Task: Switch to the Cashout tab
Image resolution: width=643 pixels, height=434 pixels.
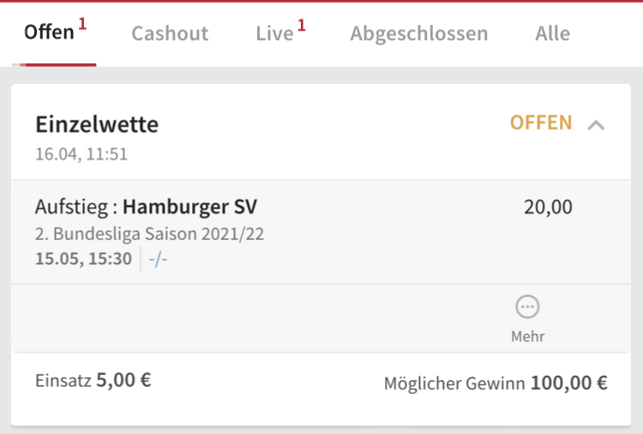Action: pos(170,33)
